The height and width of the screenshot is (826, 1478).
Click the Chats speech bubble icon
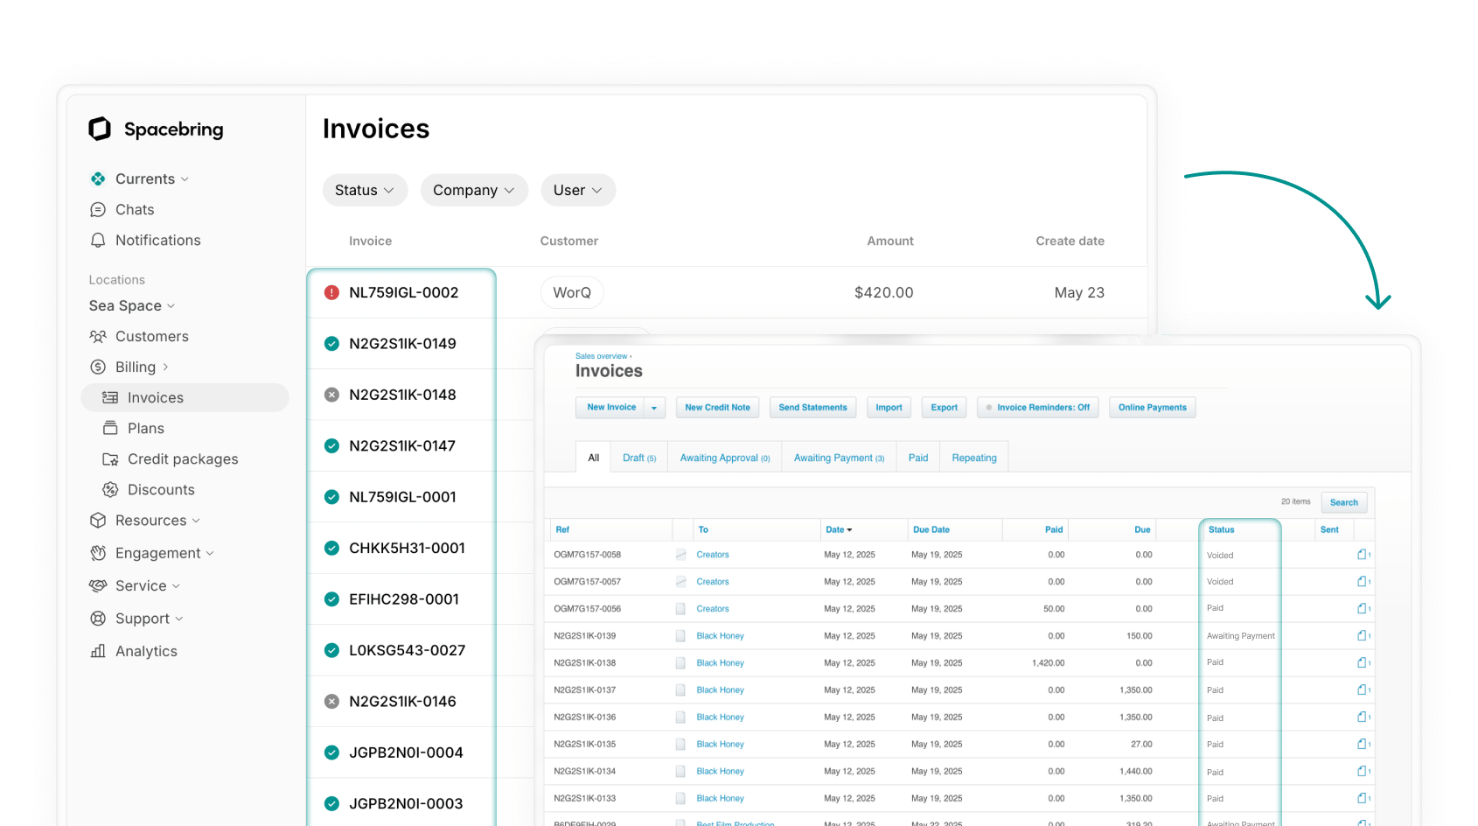point(98,209)
